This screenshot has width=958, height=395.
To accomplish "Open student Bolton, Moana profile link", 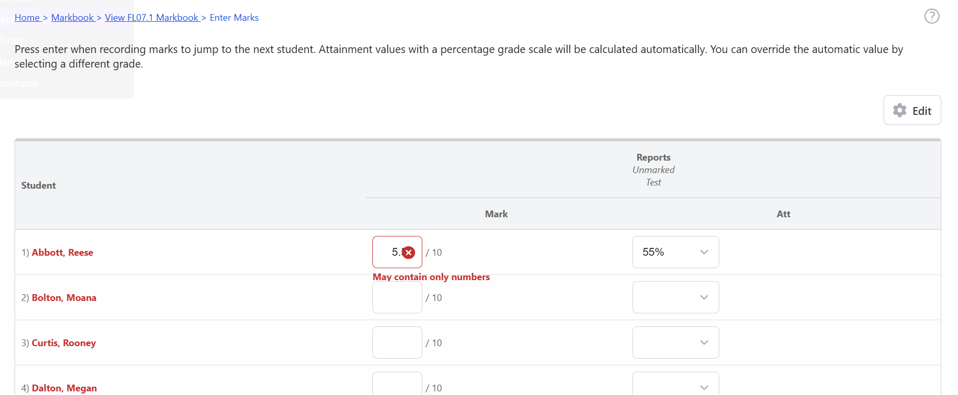I will coord(64,298).
